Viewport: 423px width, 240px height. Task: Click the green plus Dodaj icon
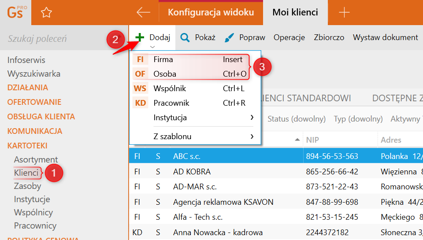(x=140, y=37)
